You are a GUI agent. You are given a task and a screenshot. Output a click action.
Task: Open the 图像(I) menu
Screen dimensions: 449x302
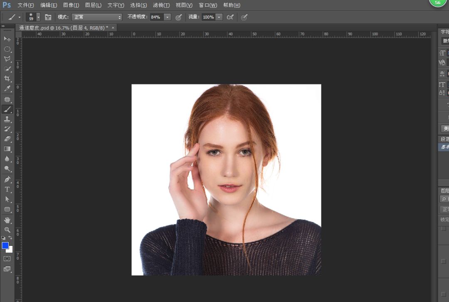tap(71, 5)
